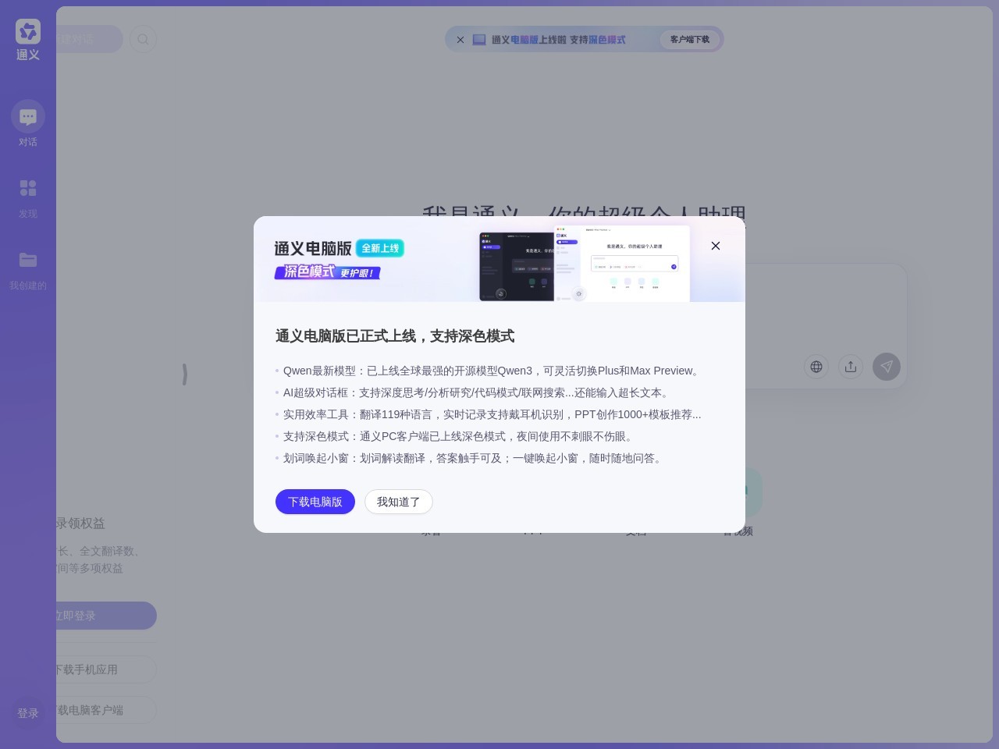999x749 pixels.
Task: Click 下载电脑版 in the popup dialog
Action: point(315,502)
